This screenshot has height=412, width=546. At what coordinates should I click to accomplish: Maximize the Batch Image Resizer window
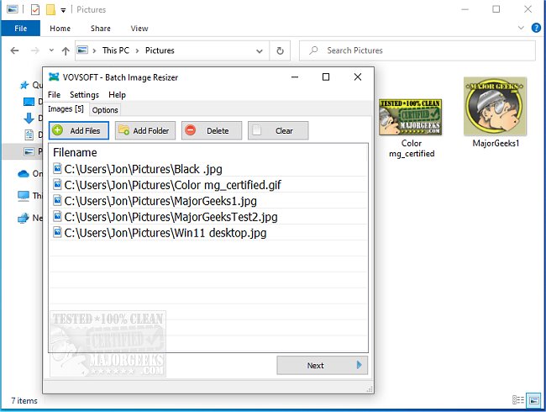326,77
